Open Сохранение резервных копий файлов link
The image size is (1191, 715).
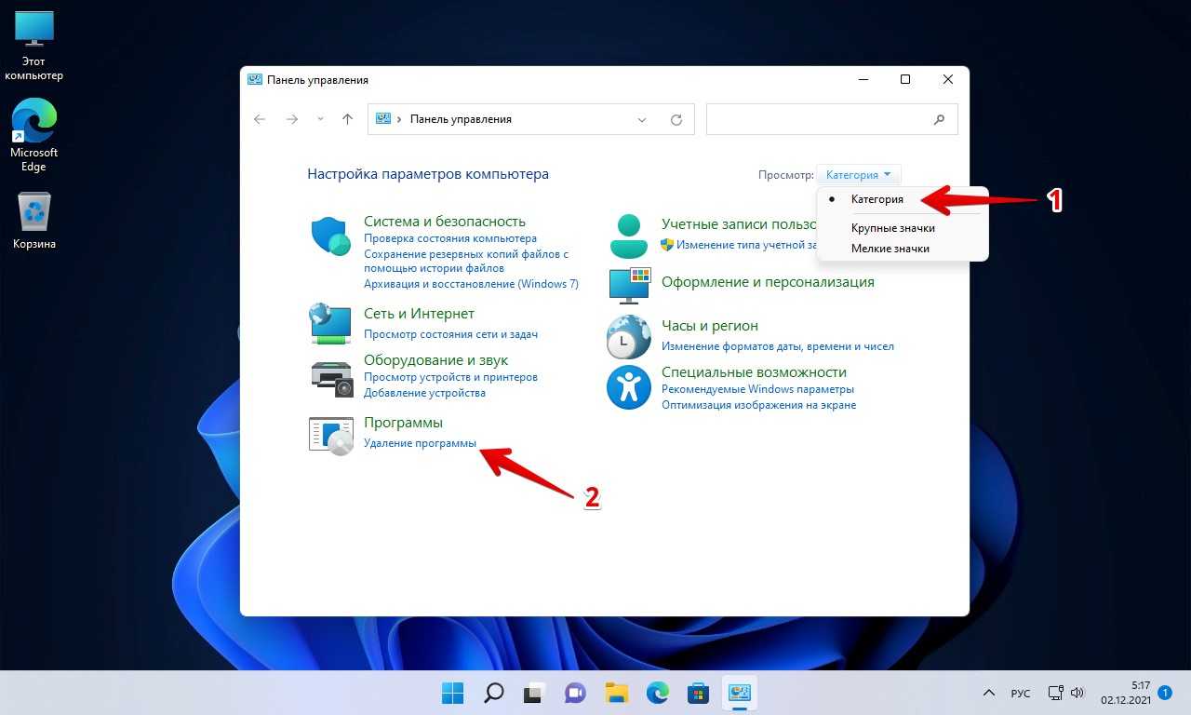(465, 261)
